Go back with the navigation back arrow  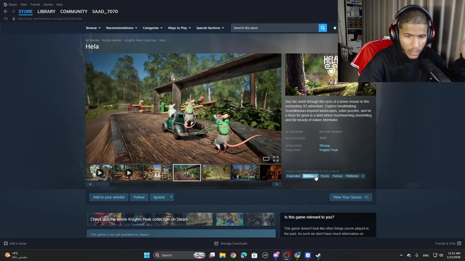point(5,12)
